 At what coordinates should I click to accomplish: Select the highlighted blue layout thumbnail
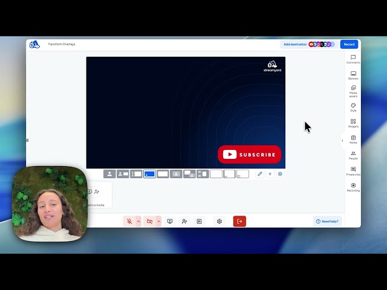(x=149, y=174)
